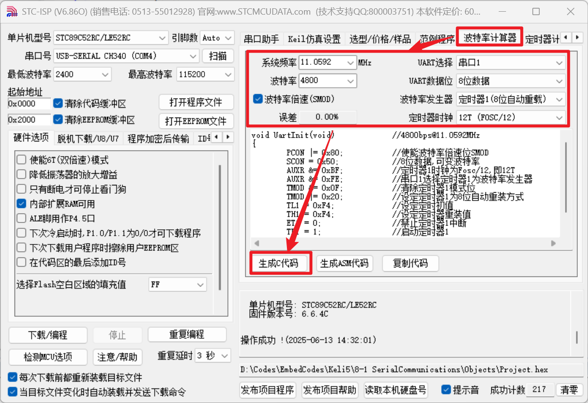Click the 生成C代码 button
This screenshot has width=588, height=403.
point(279,263)
